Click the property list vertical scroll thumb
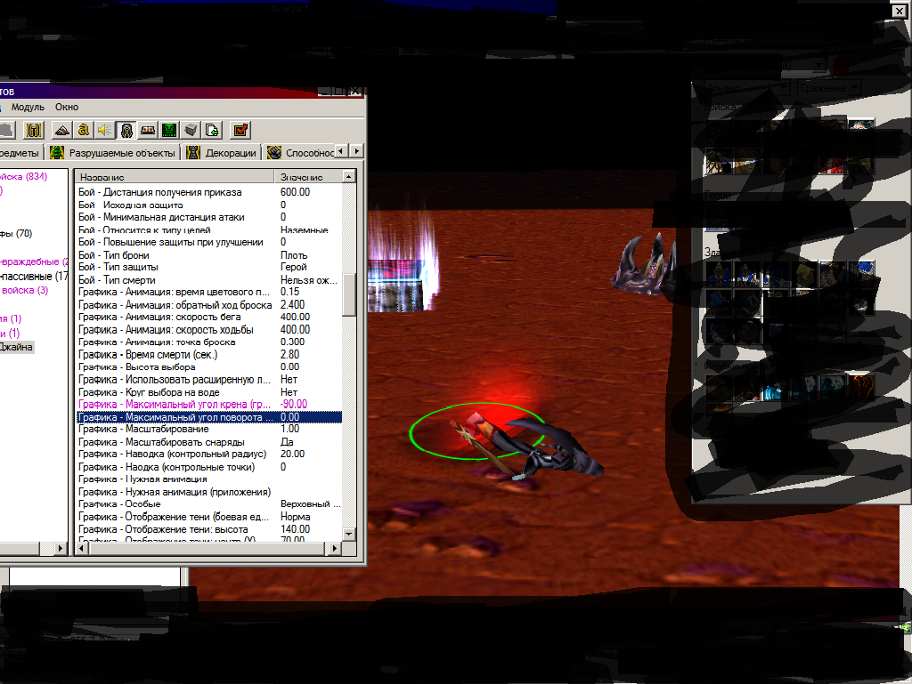 tap(349, 294)
